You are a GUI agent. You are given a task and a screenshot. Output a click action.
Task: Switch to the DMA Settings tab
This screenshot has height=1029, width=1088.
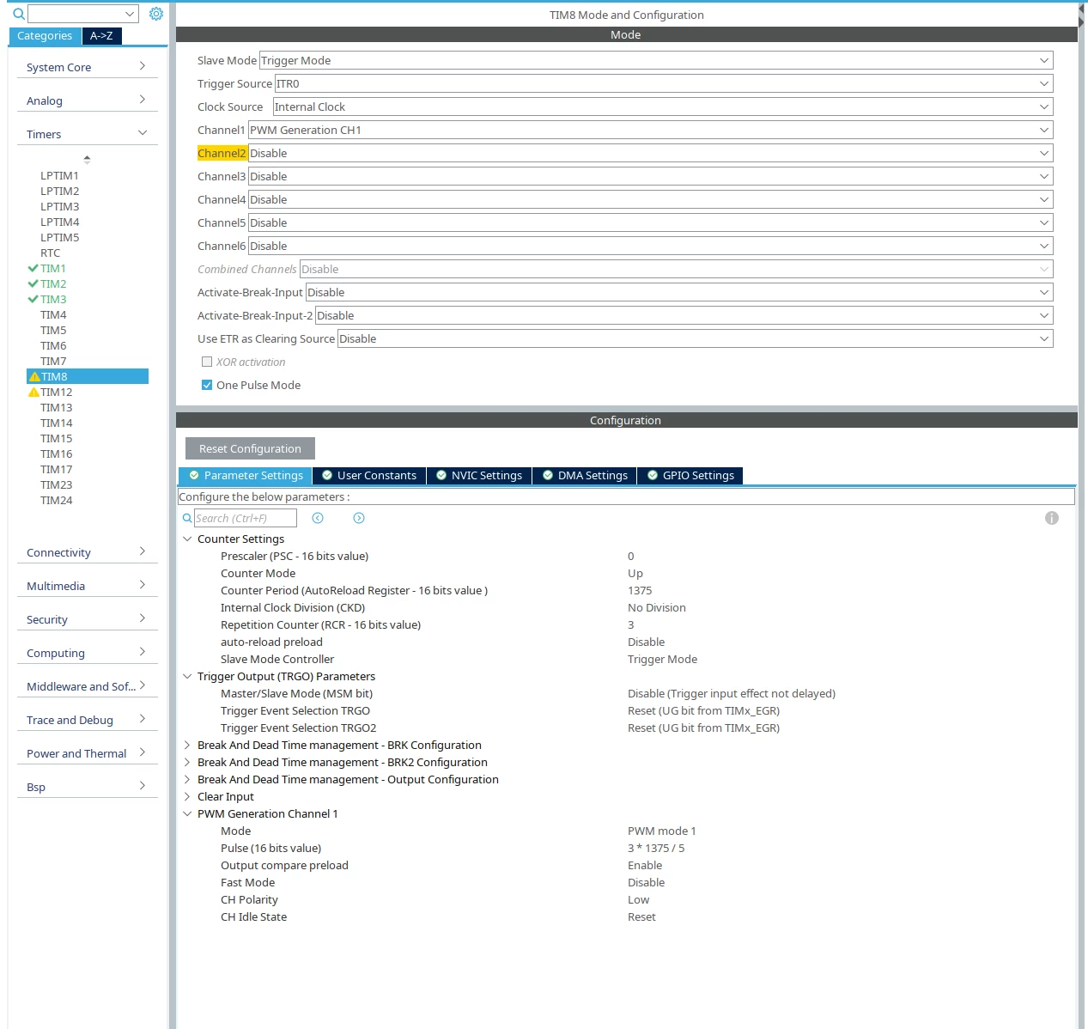pyautogui.click(x=585, y=475)
